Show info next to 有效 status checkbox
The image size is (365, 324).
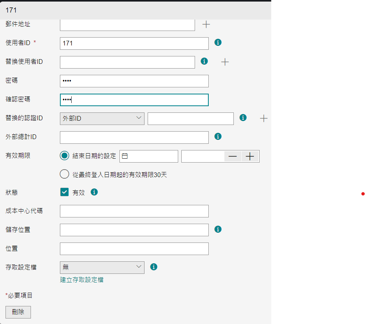click(x=94, y=192)
